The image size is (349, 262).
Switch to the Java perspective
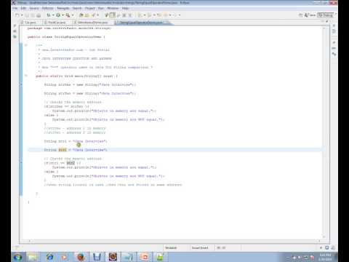(x=310, y=15)
